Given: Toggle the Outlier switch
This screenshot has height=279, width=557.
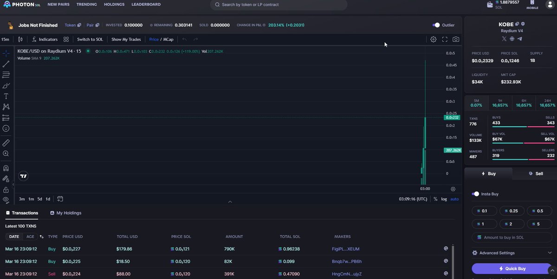Looking at the screenshot, I should [436, 25].
